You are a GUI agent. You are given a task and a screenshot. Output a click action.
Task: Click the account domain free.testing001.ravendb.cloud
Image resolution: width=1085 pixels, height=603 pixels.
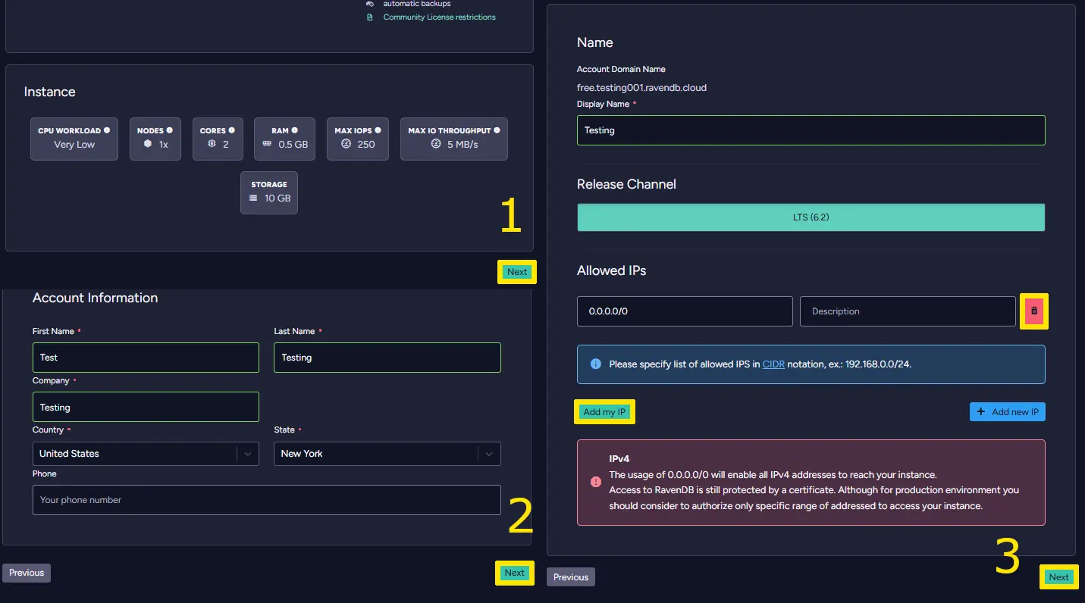pyautogui.click(x=641, y=88)
